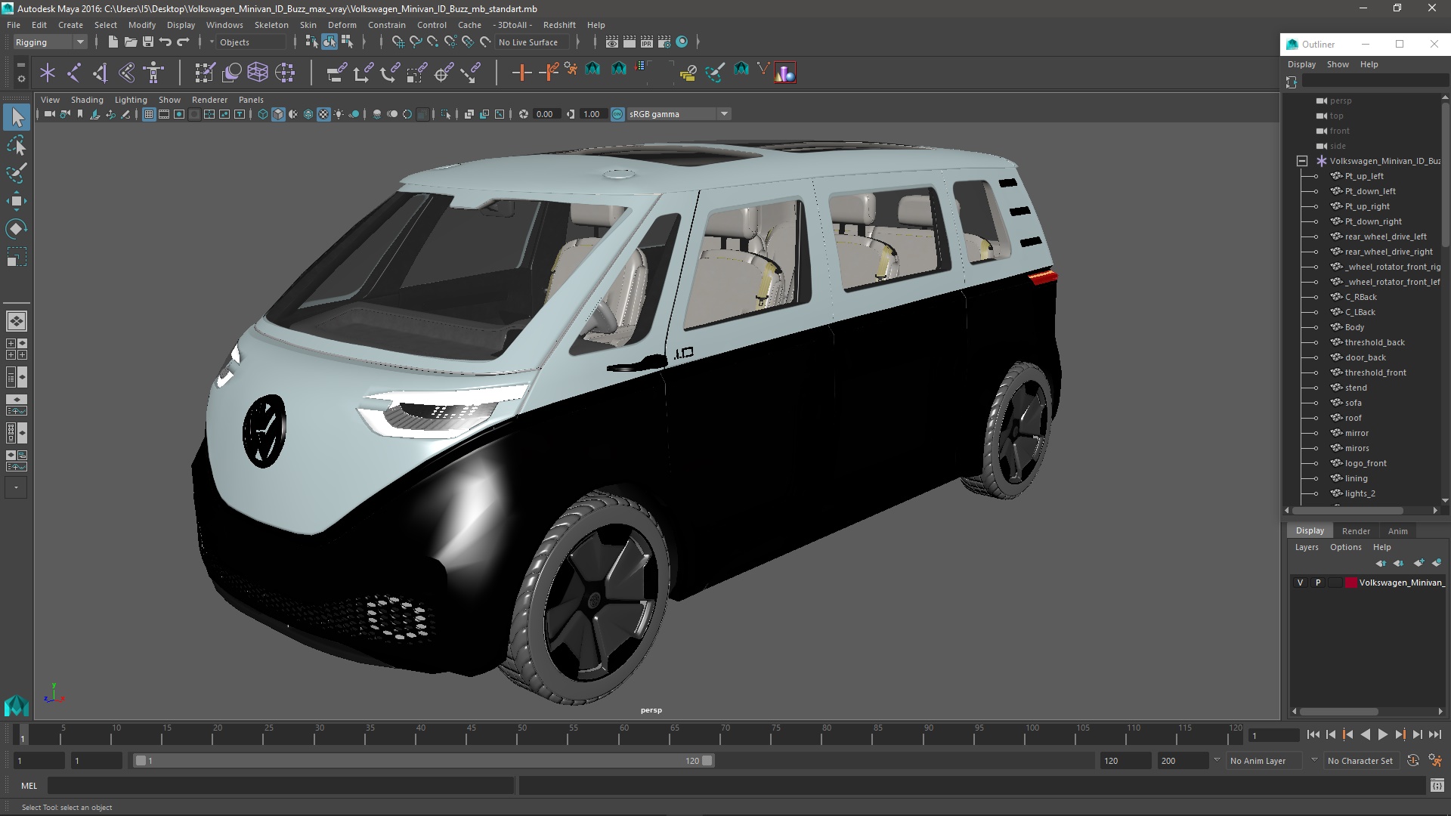
Task: Toggle select by object type mode
Action: coord(329,42)
